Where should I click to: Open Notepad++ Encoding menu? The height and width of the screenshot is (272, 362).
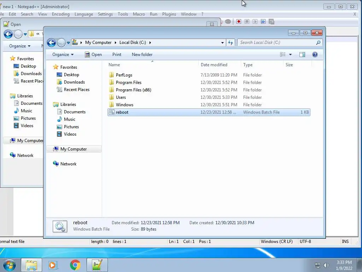pos(61,14)
